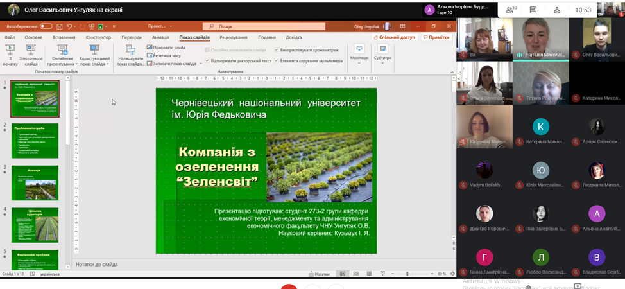Open Online presentation options
Viewport: 625px width, 289px height.
[x=62, y=55]
